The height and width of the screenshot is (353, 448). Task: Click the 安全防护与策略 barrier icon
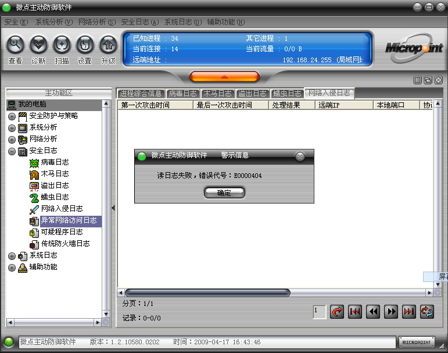click(23, 116)
